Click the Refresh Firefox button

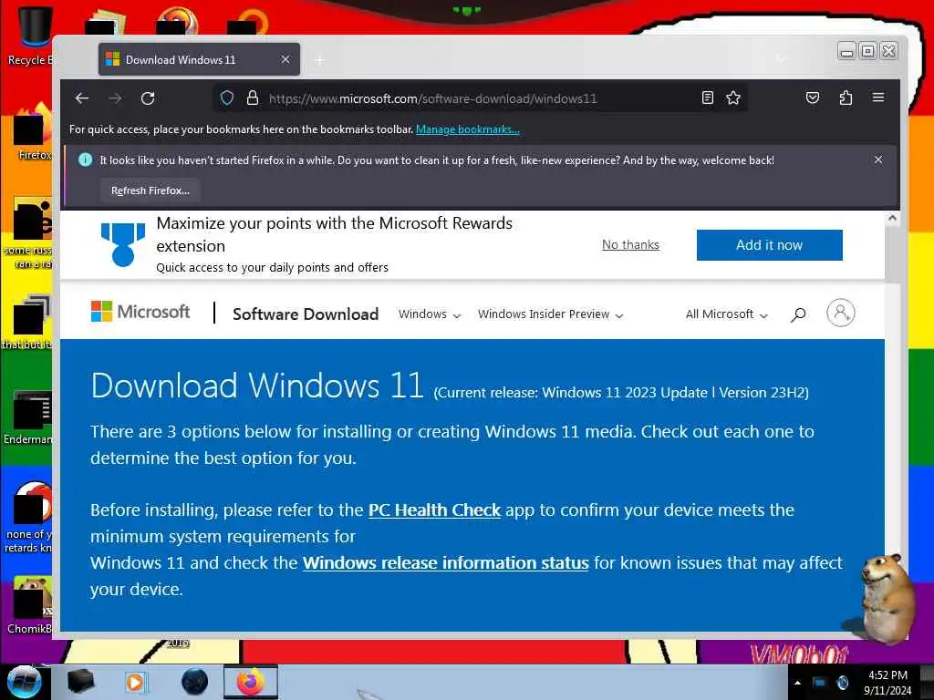click(x=150, y=190)
